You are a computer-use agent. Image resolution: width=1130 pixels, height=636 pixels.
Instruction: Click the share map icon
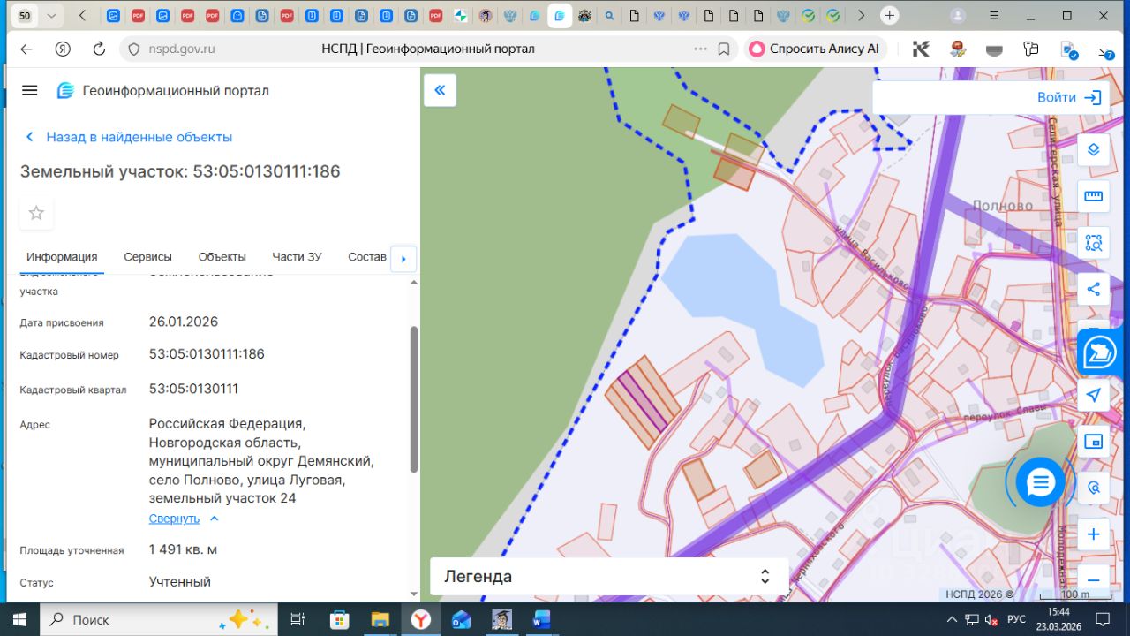click(x=1093, y=289)
